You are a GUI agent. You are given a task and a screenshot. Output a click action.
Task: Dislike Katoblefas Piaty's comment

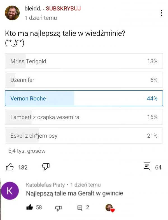pos(58,207)
